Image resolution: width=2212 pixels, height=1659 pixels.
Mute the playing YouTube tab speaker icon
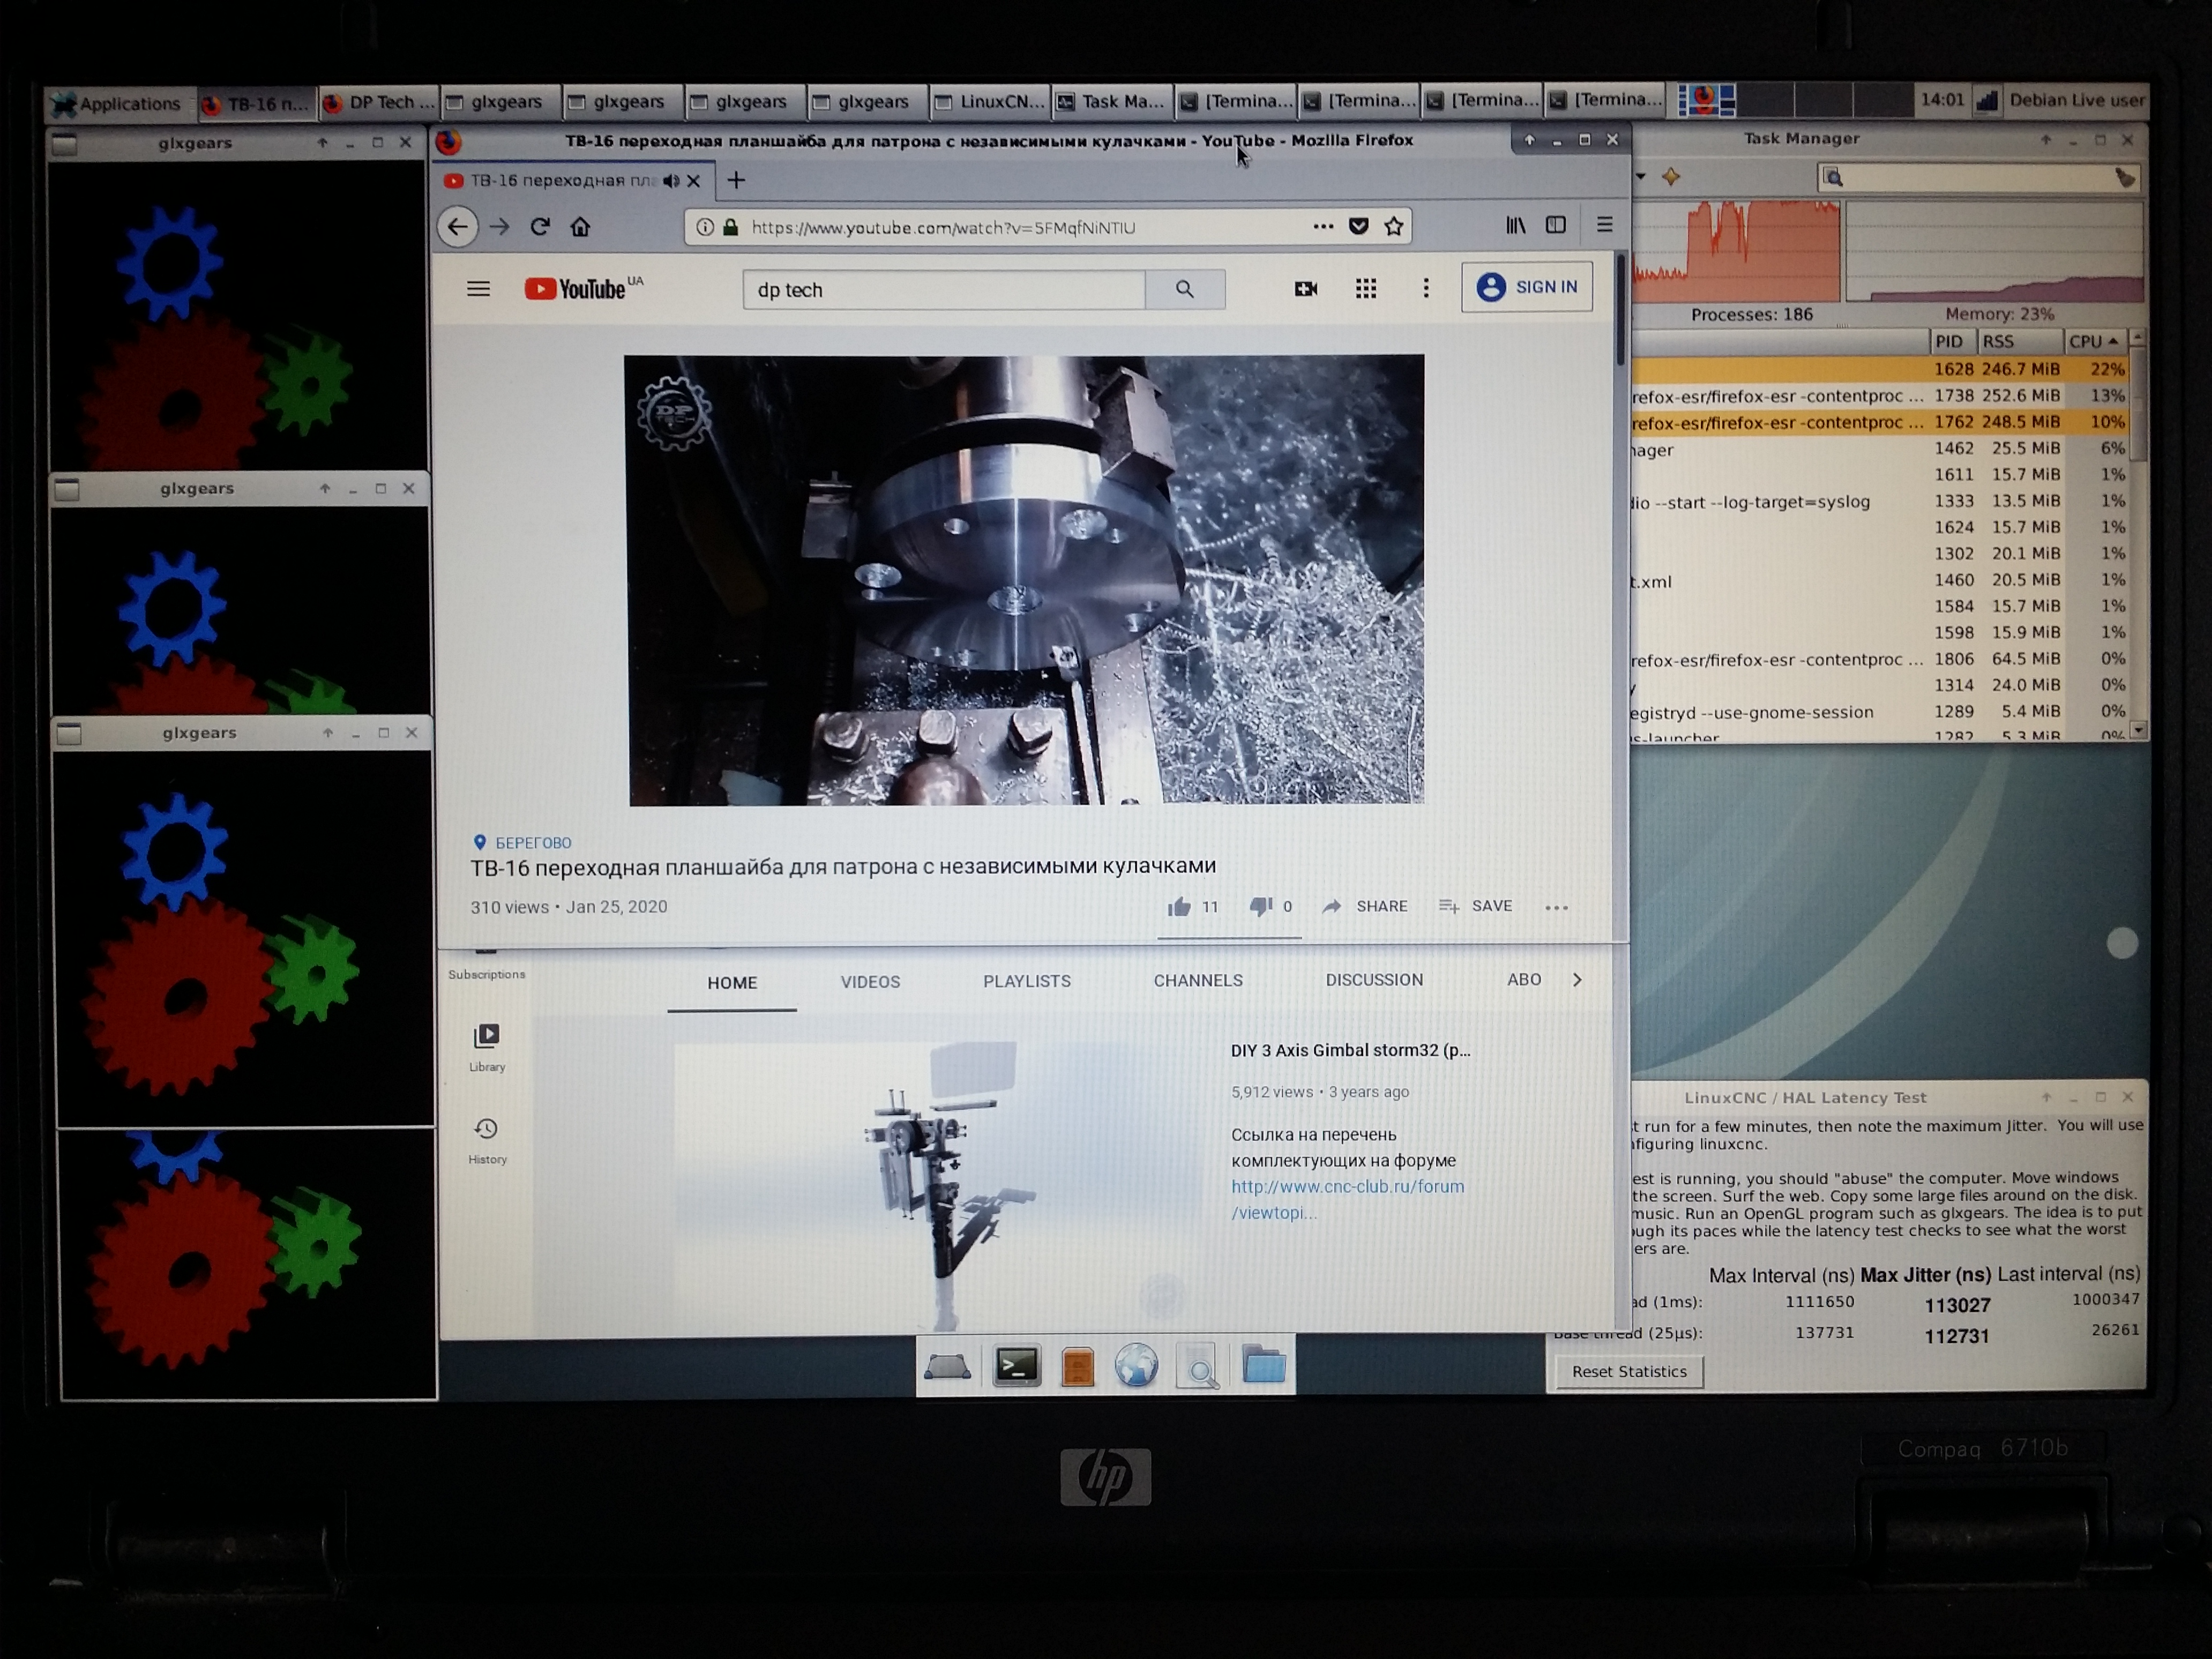tap(671, 181)
